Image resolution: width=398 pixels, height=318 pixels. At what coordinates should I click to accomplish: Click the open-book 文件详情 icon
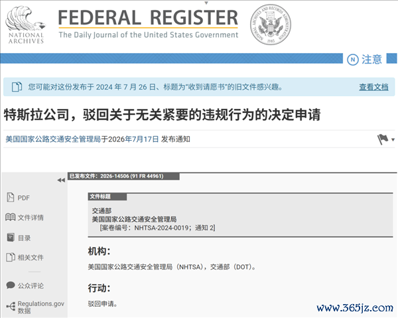10,217
